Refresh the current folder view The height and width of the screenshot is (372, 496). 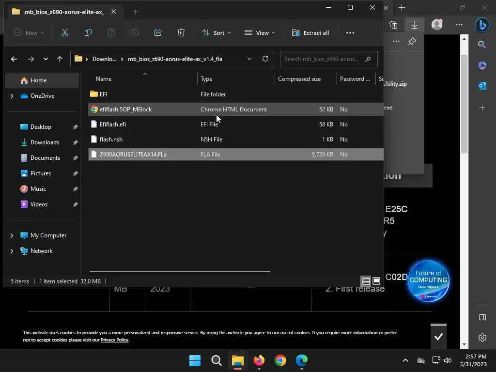click(x=265, y=59)
